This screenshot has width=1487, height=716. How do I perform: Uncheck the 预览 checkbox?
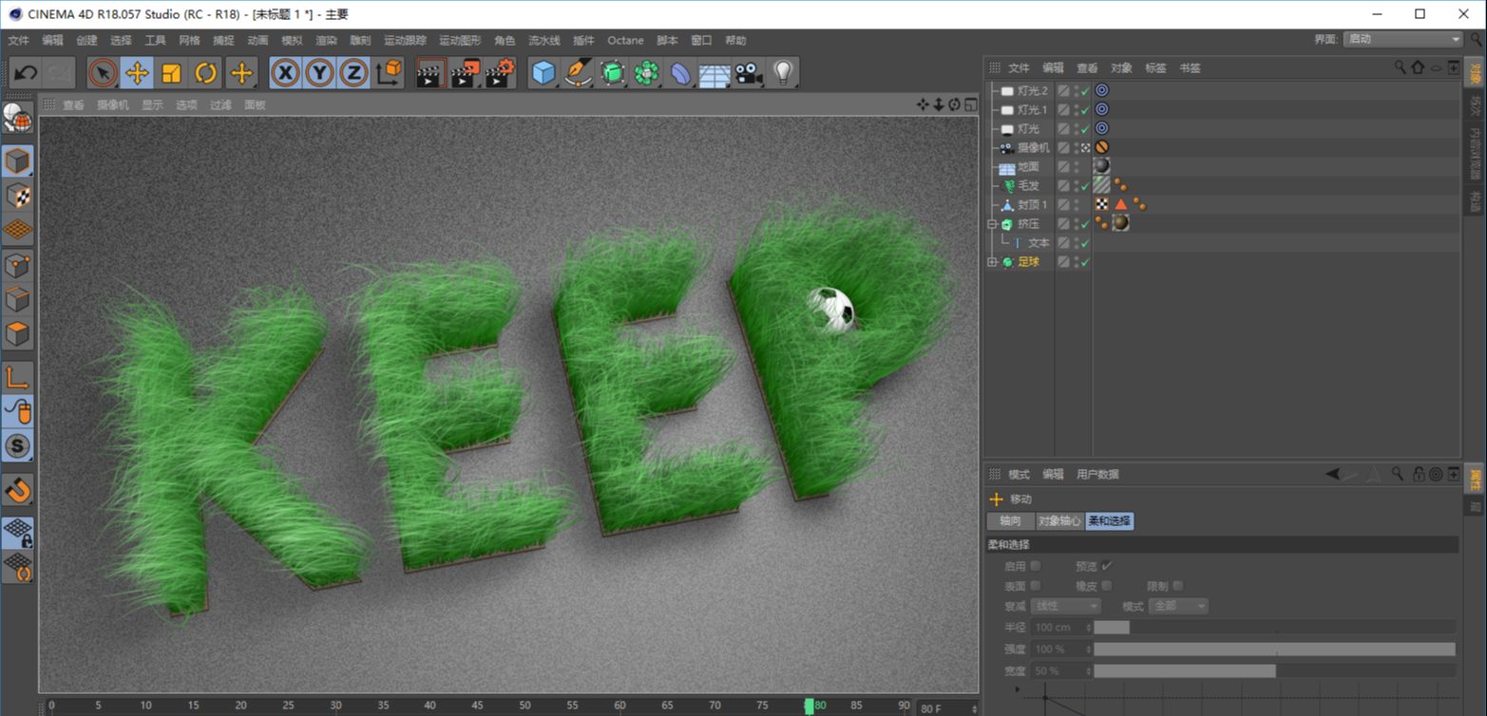point(1107,566)
